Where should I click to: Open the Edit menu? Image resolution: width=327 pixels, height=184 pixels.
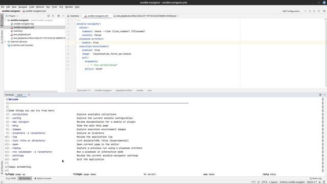click(8, 7)
